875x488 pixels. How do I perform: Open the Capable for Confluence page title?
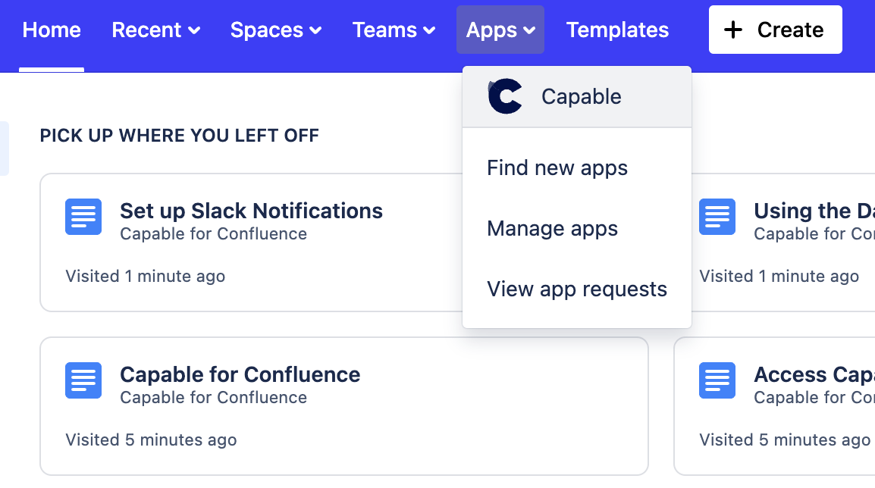(x=240, y=374)
